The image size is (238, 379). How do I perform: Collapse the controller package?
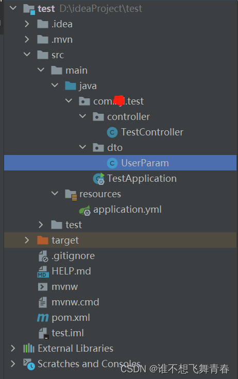click(82, 116)
